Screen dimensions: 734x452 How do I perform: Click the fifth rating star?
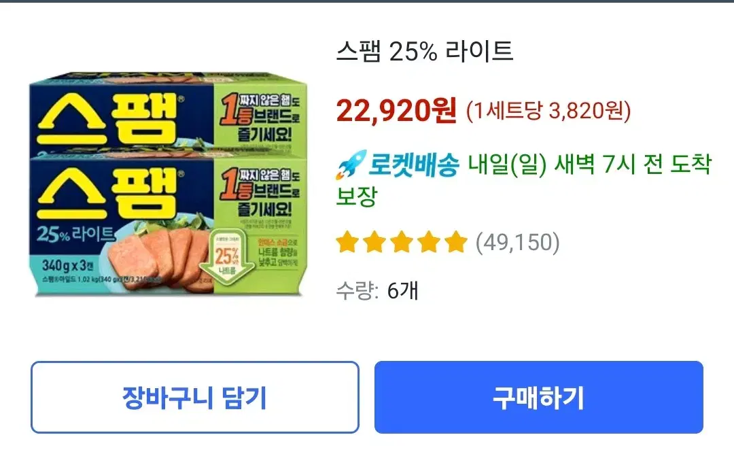tap(456, 242)
